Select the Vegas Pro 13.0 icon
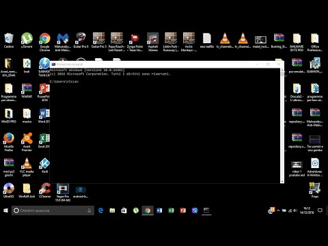 click(63, 192)
